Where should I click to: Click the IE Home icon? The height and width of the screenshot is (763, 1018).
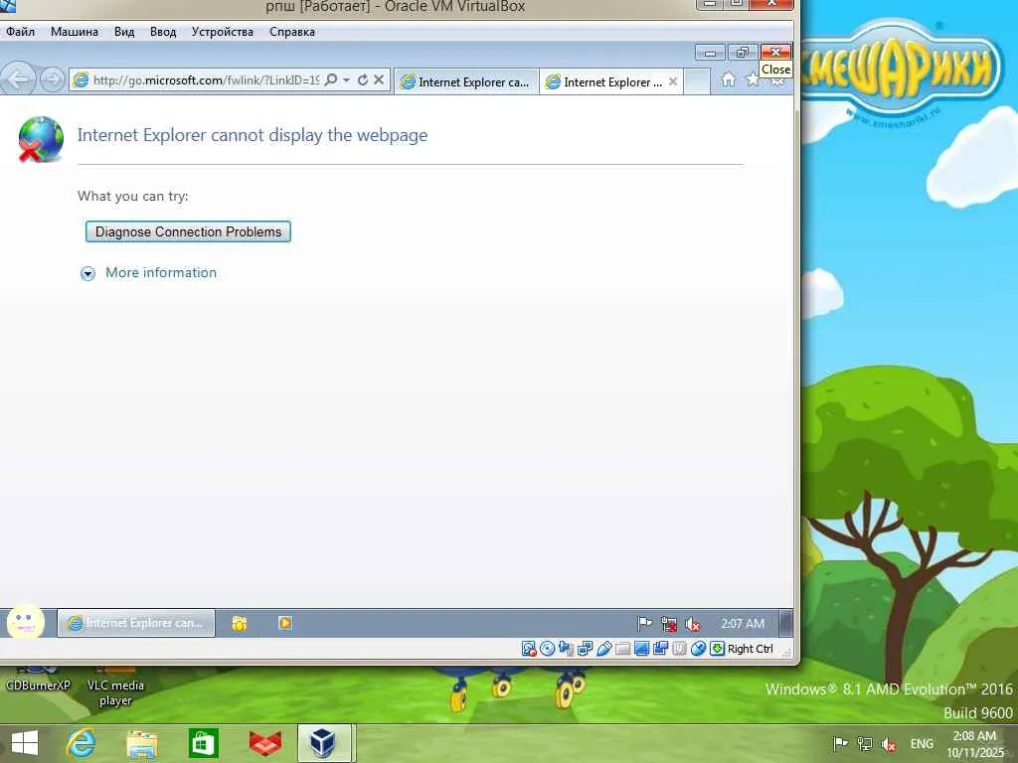point(729,79)
